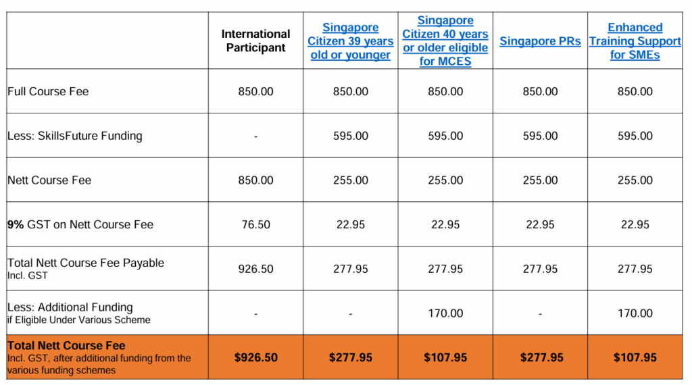This screenshot has width=692, height=385.
Task: Open Enhanced Training Support for SMEs link
Action: click(635, 41)
